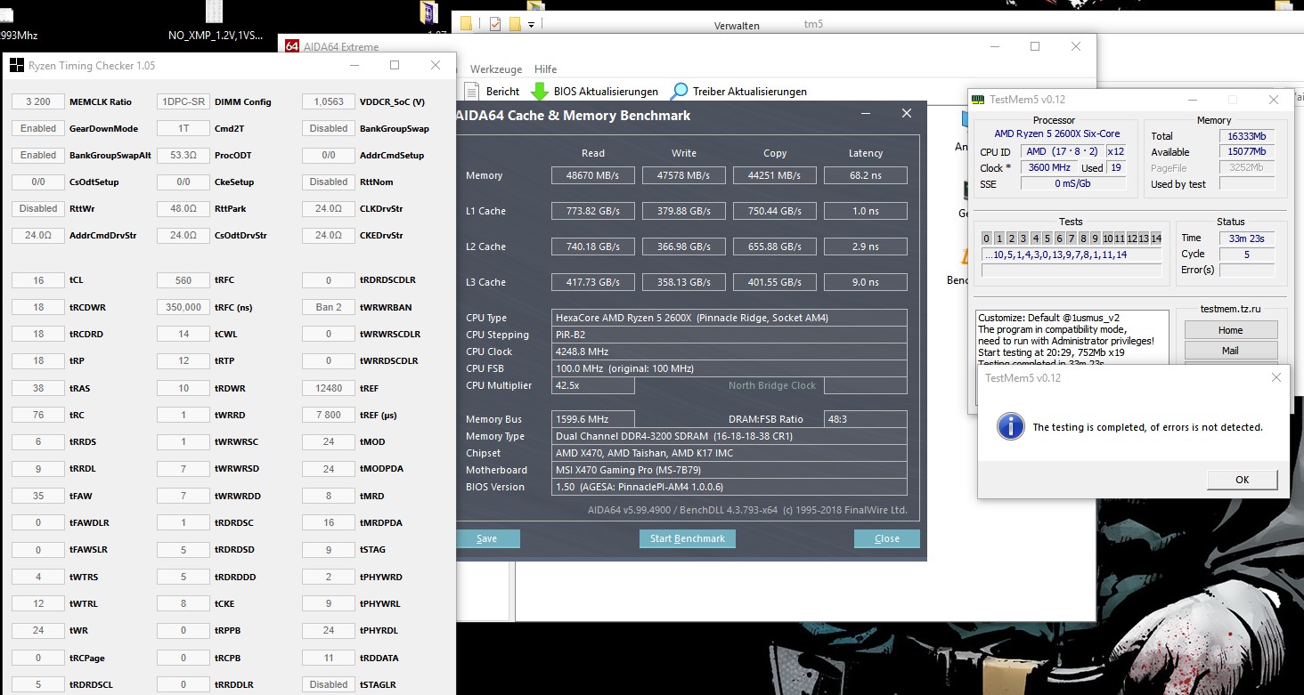Click the tRAS value 38
The width and height of the screenshot is (1304, 695).
click(x=37, y=388)
